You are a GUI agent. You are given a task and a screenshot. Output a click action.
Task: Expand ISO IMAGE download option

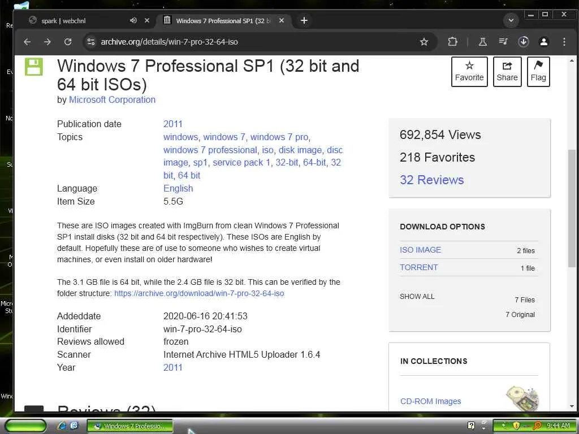[420, 250]
